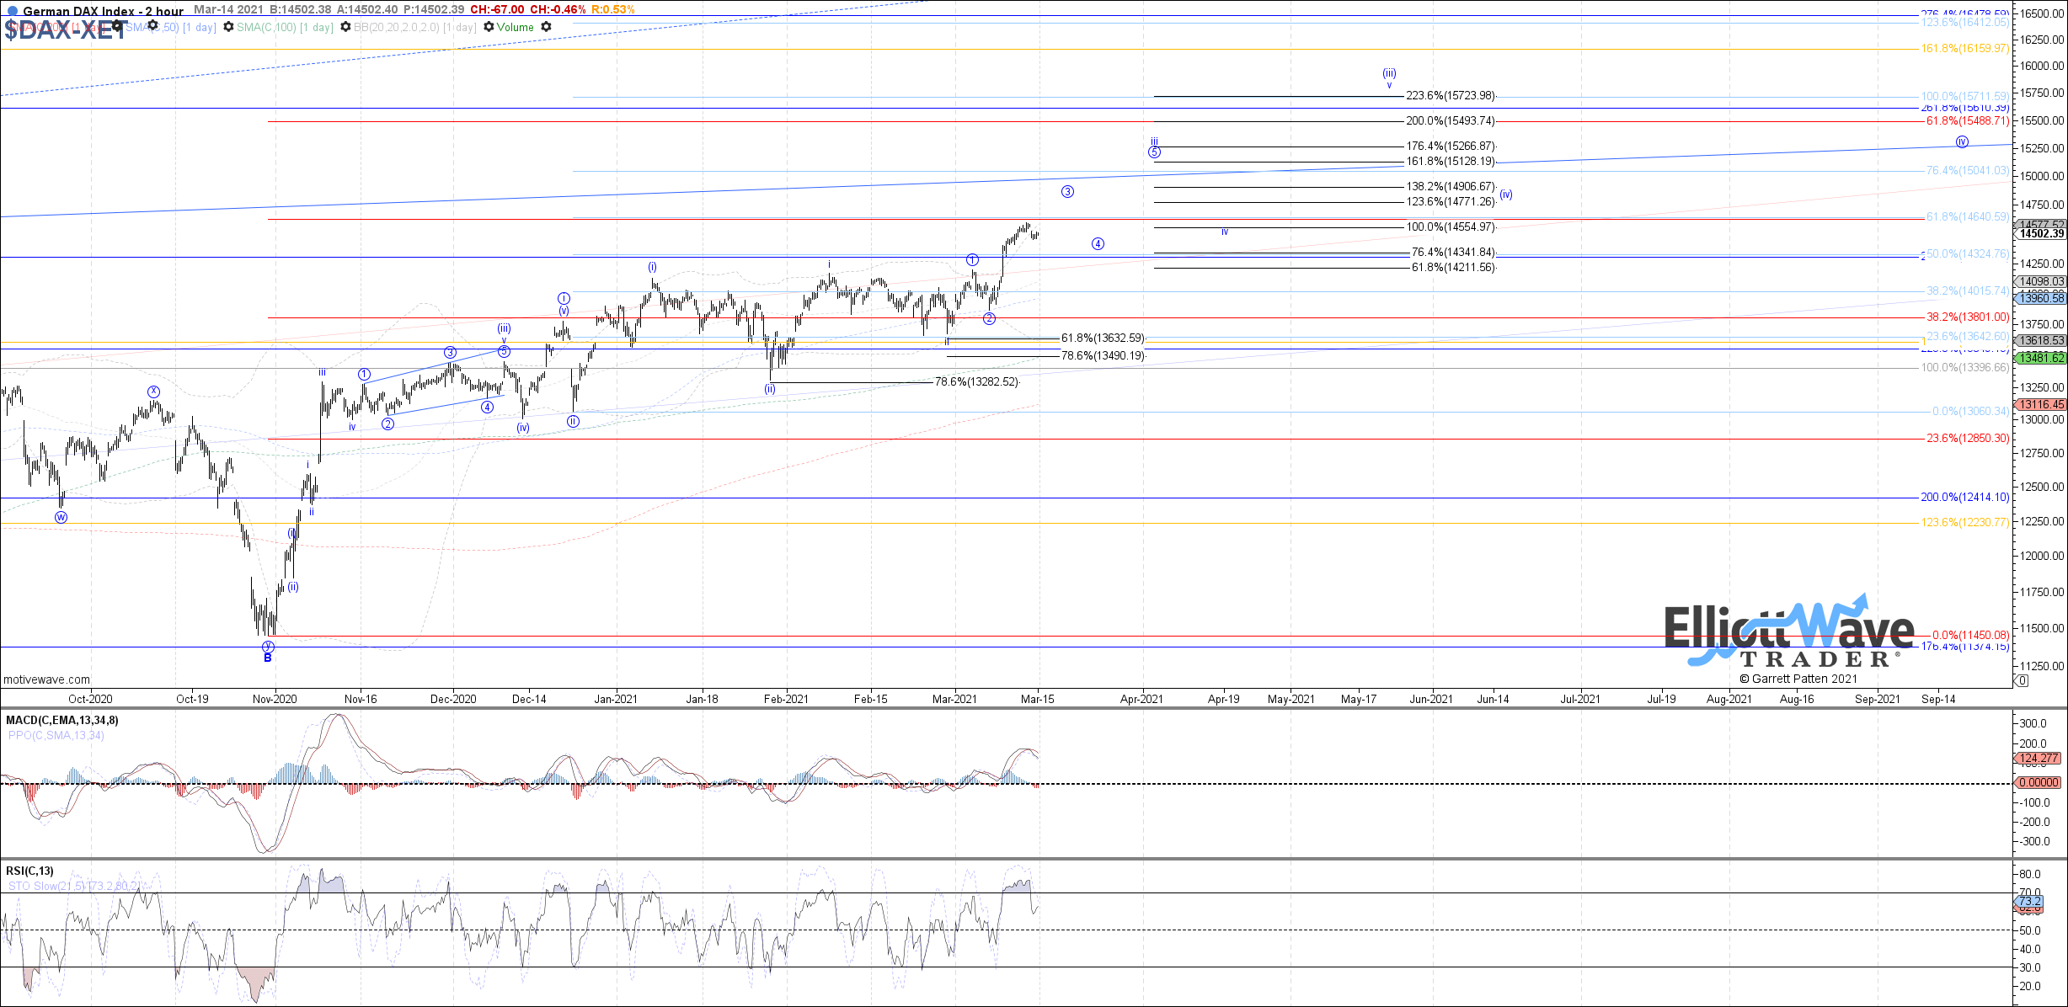Select circled iv wave marker on upper trendline

pos(1962,141)
